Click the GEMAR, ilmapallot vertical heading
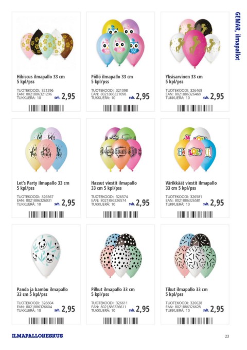247x350 pixels. point(238,36)
